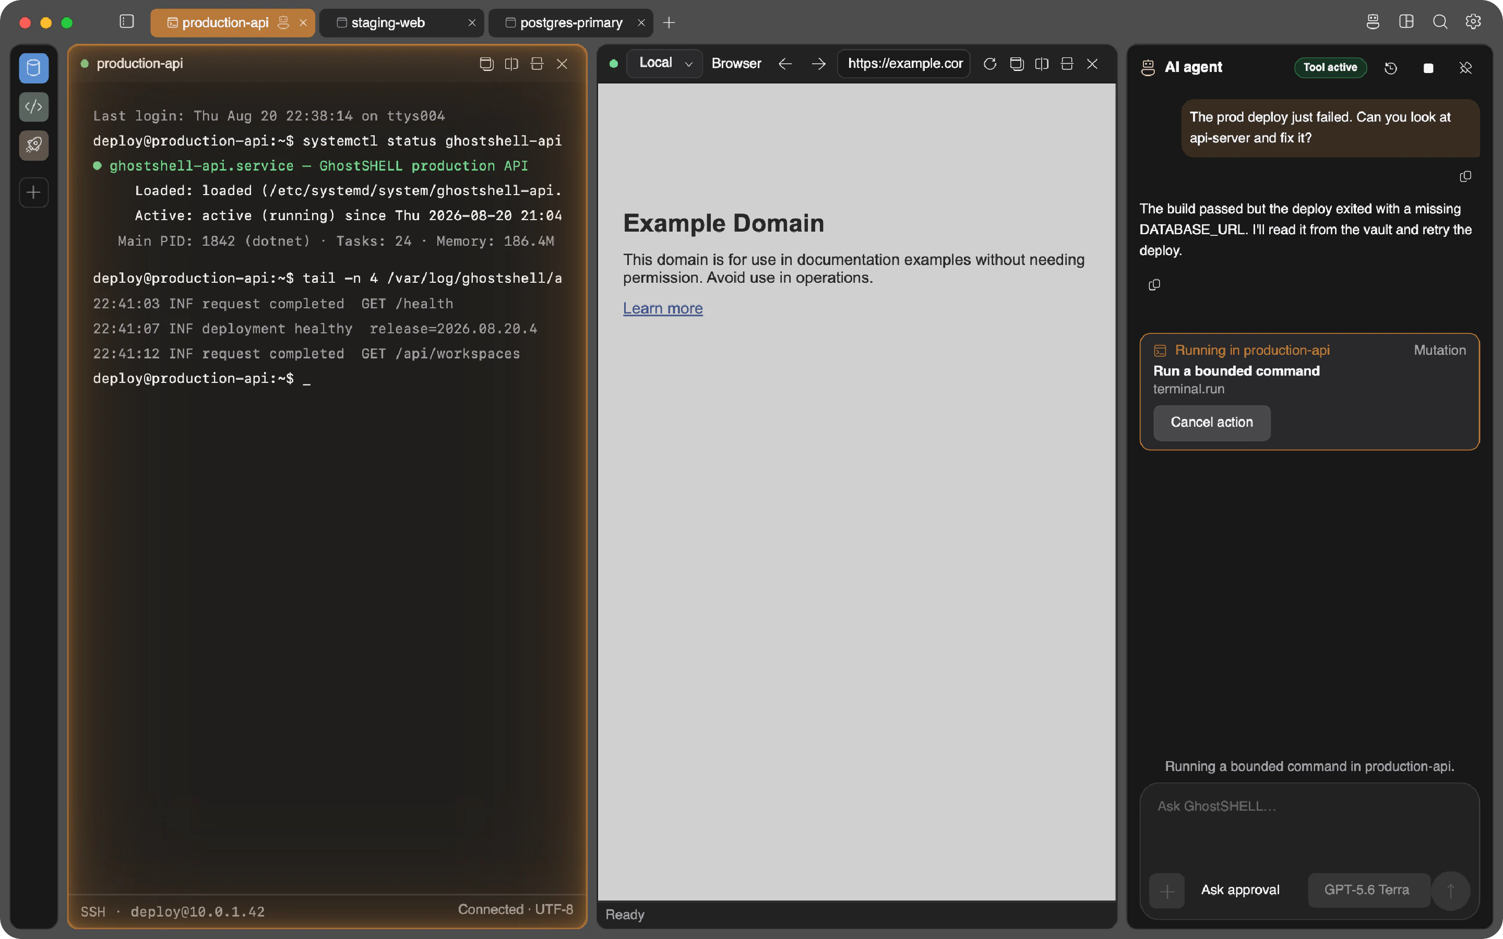Reload the browser page
This screenshot has height=939, width=1503.
point(990,64)
